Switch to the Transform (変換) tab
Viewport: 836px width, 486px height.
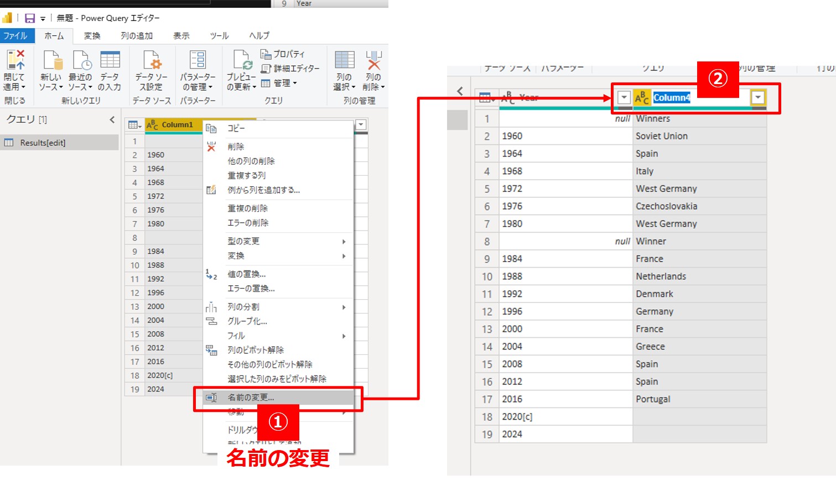92,36
